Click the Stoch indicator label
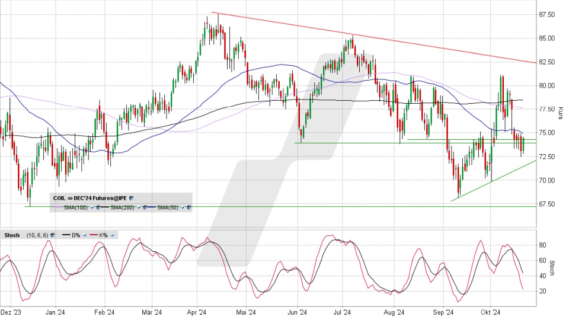 pos(12,235)
